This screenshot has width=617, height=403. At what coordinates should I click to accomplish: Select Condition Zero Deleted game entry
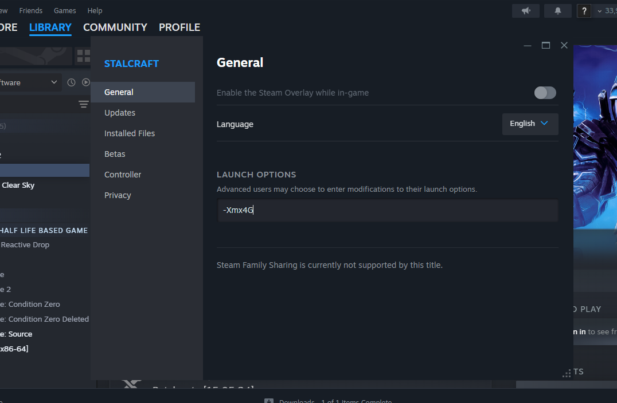45,319
